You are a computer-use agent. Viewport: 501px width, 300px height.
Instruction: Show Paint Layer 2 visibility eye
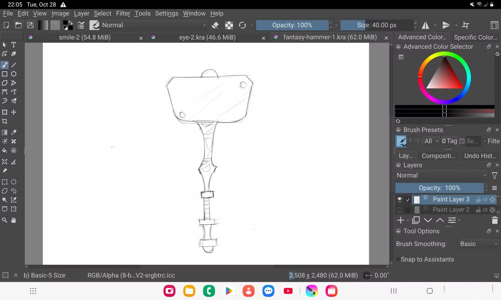[x=400, y=210]
